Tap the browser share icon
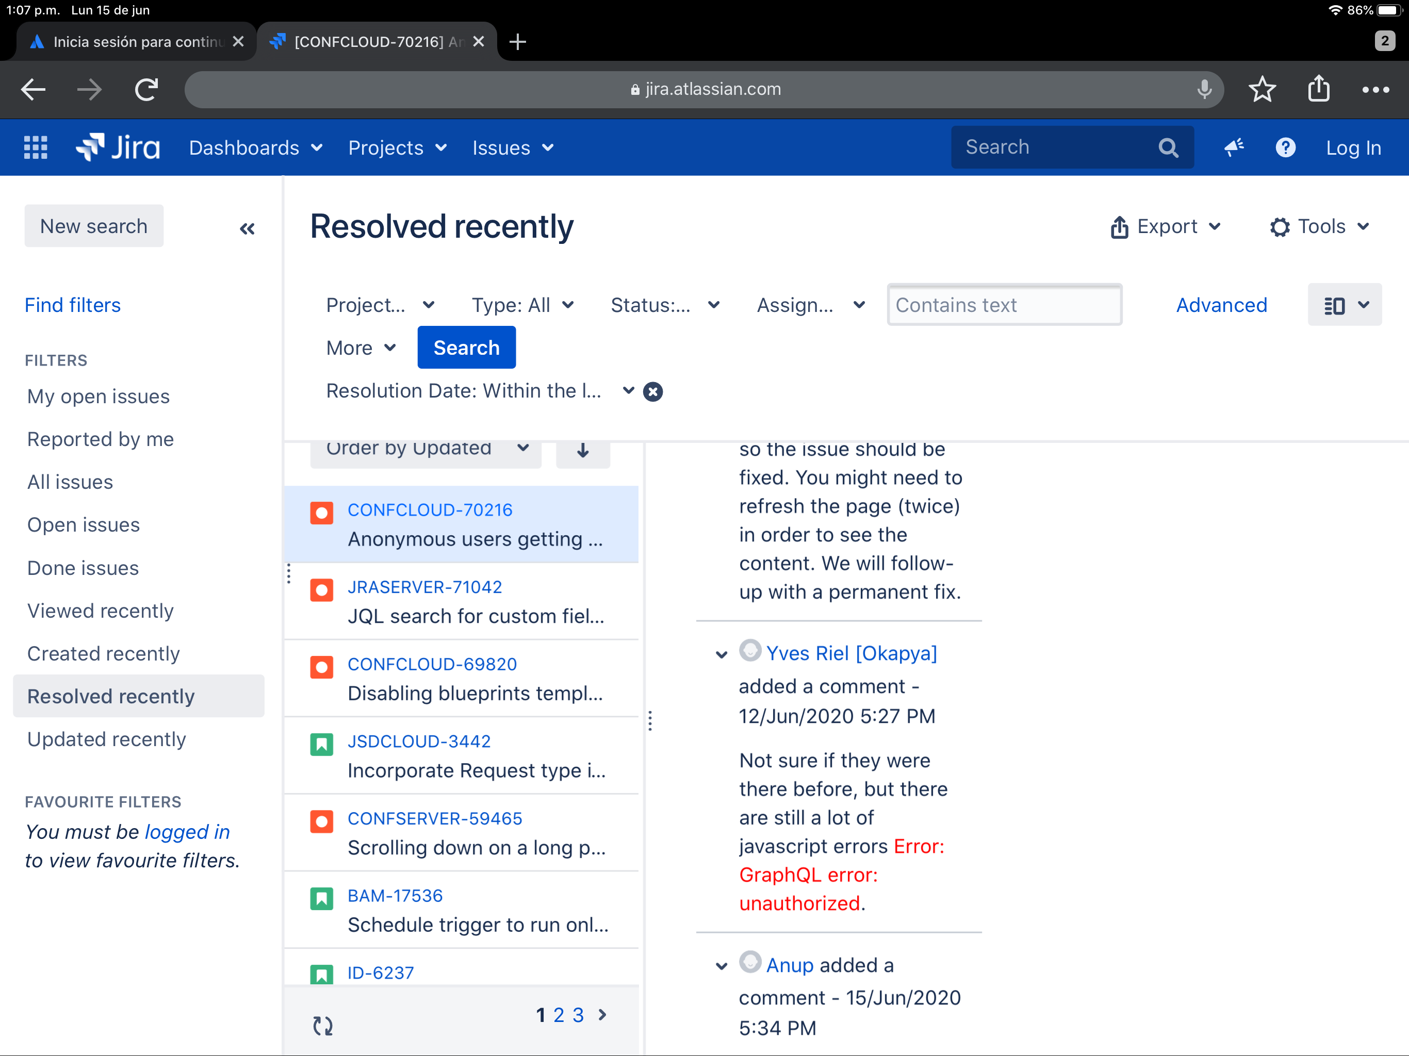 coord(1319,89)
